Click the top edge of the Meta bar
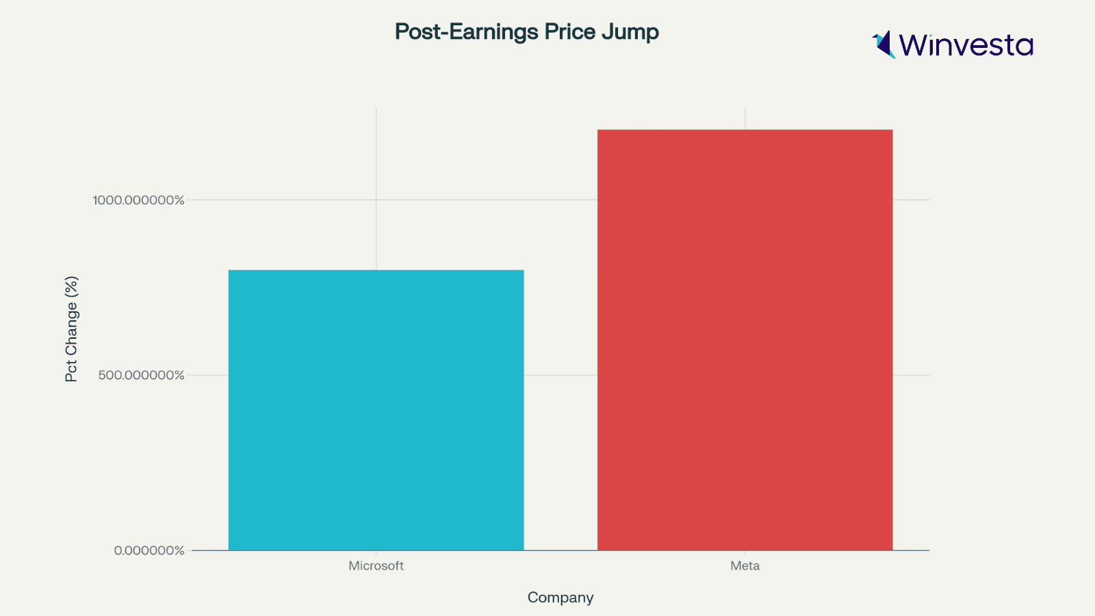 [x=745, y=130]
